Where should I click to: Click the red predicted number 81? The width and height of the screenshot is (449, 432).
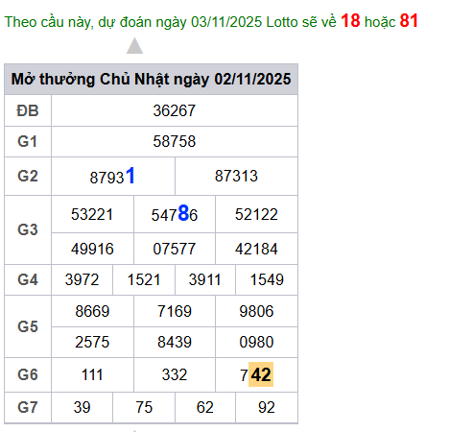tap(409, 21)
